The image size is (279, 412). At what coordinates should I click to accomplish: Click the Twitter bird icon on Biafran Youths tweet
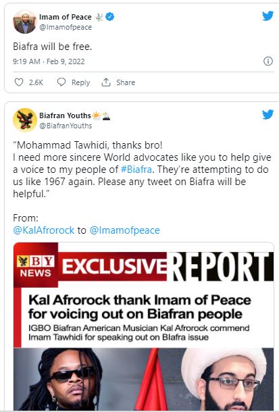pyautogui.click(x=268, y=115)
